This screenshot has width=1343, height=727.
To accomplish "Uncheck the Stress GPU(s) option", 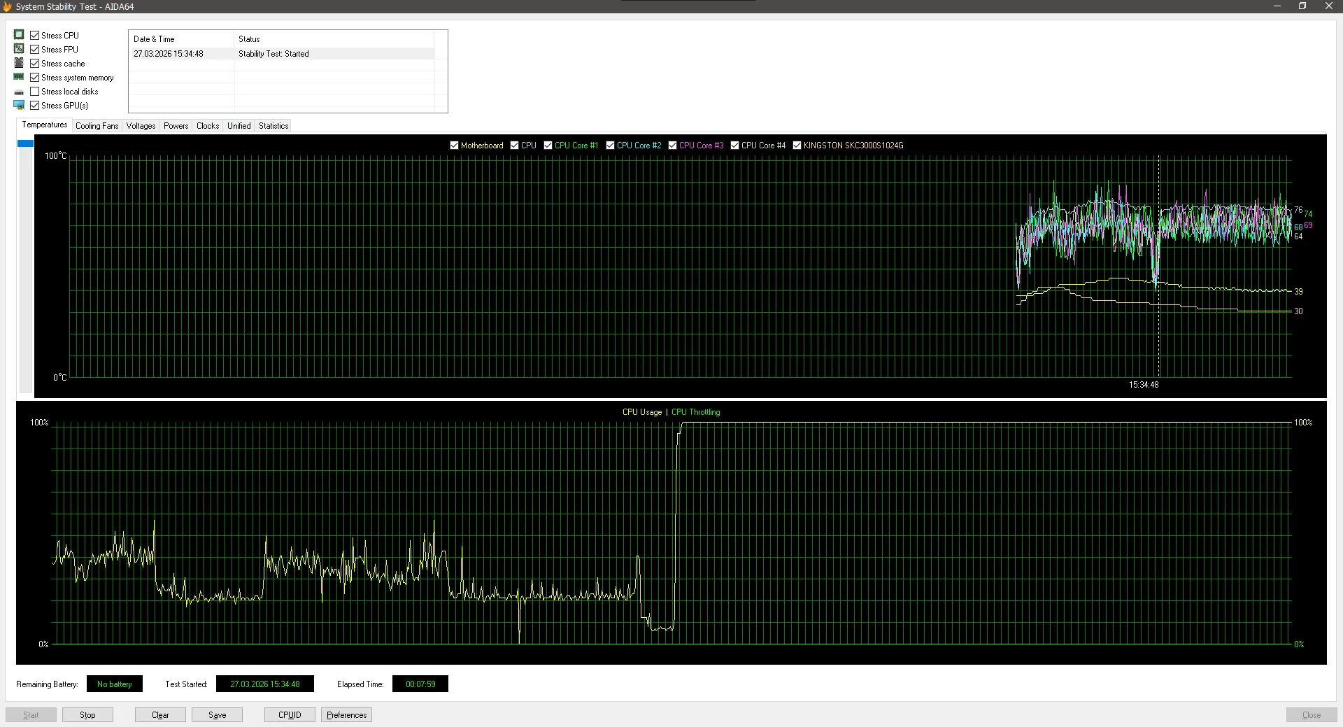I will 35,106.
